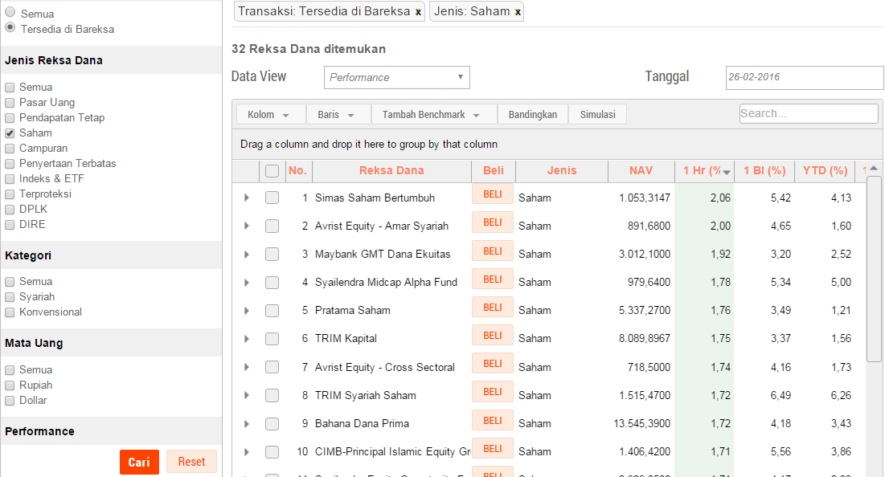885x477 pixels.
Task: Click the Simulasi button
Action: 597,115
